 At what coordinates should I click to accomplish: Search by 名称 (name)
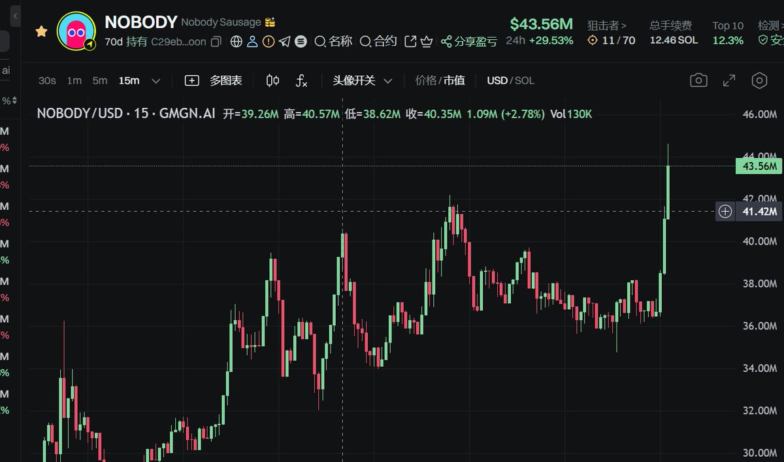coord(334,42)
